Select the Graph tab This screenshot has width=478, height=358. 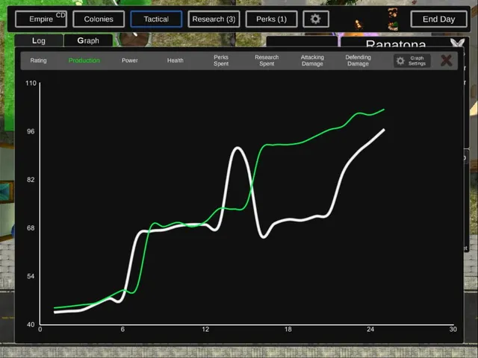pos(88,40)
